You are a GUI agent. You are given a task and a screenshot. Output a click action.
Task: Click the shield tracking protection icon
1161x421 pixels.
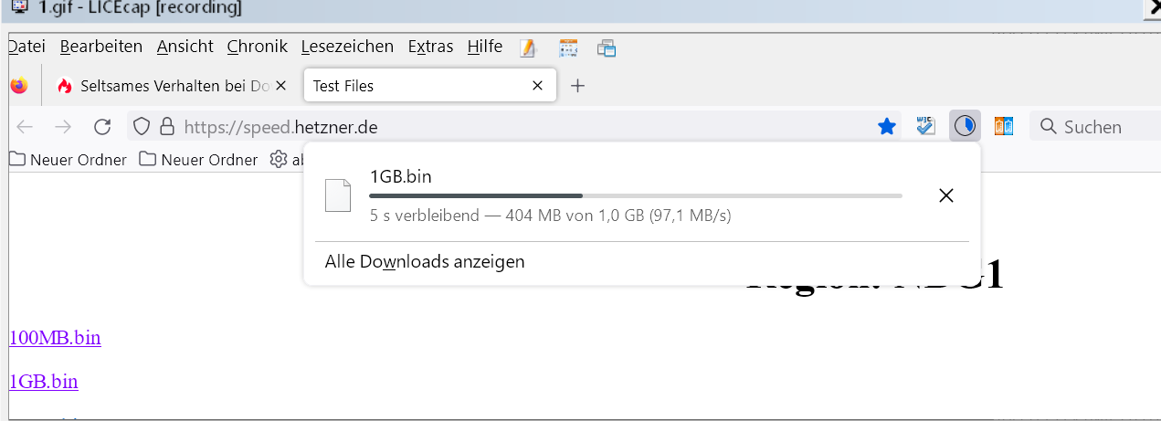142,127
